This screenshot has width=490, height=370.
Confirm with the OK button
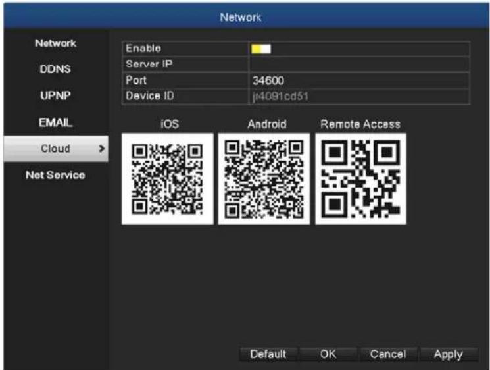click(328, 354)
